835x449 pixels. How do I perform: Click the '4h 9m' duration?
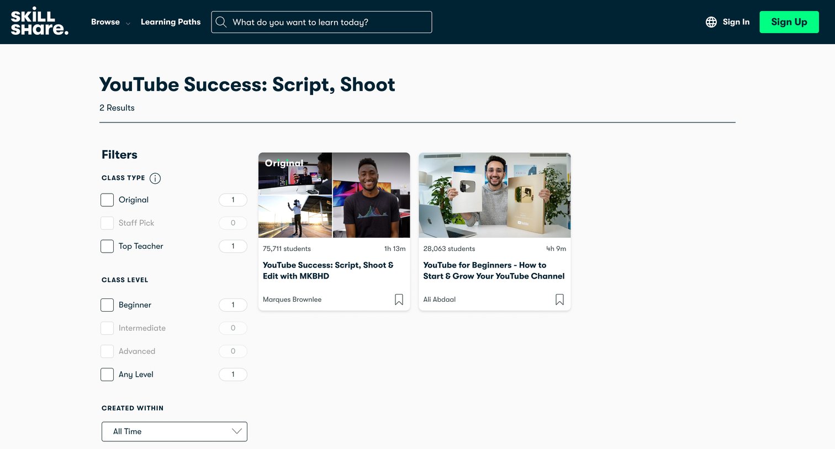(556, 249)
